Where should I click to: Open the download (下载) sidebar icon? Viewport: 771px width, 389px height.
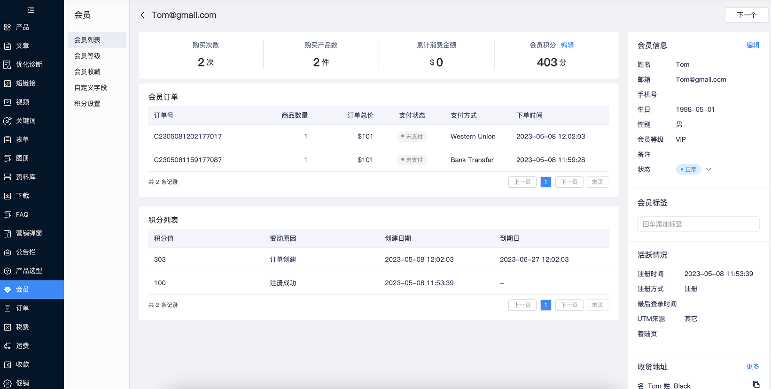8,196
